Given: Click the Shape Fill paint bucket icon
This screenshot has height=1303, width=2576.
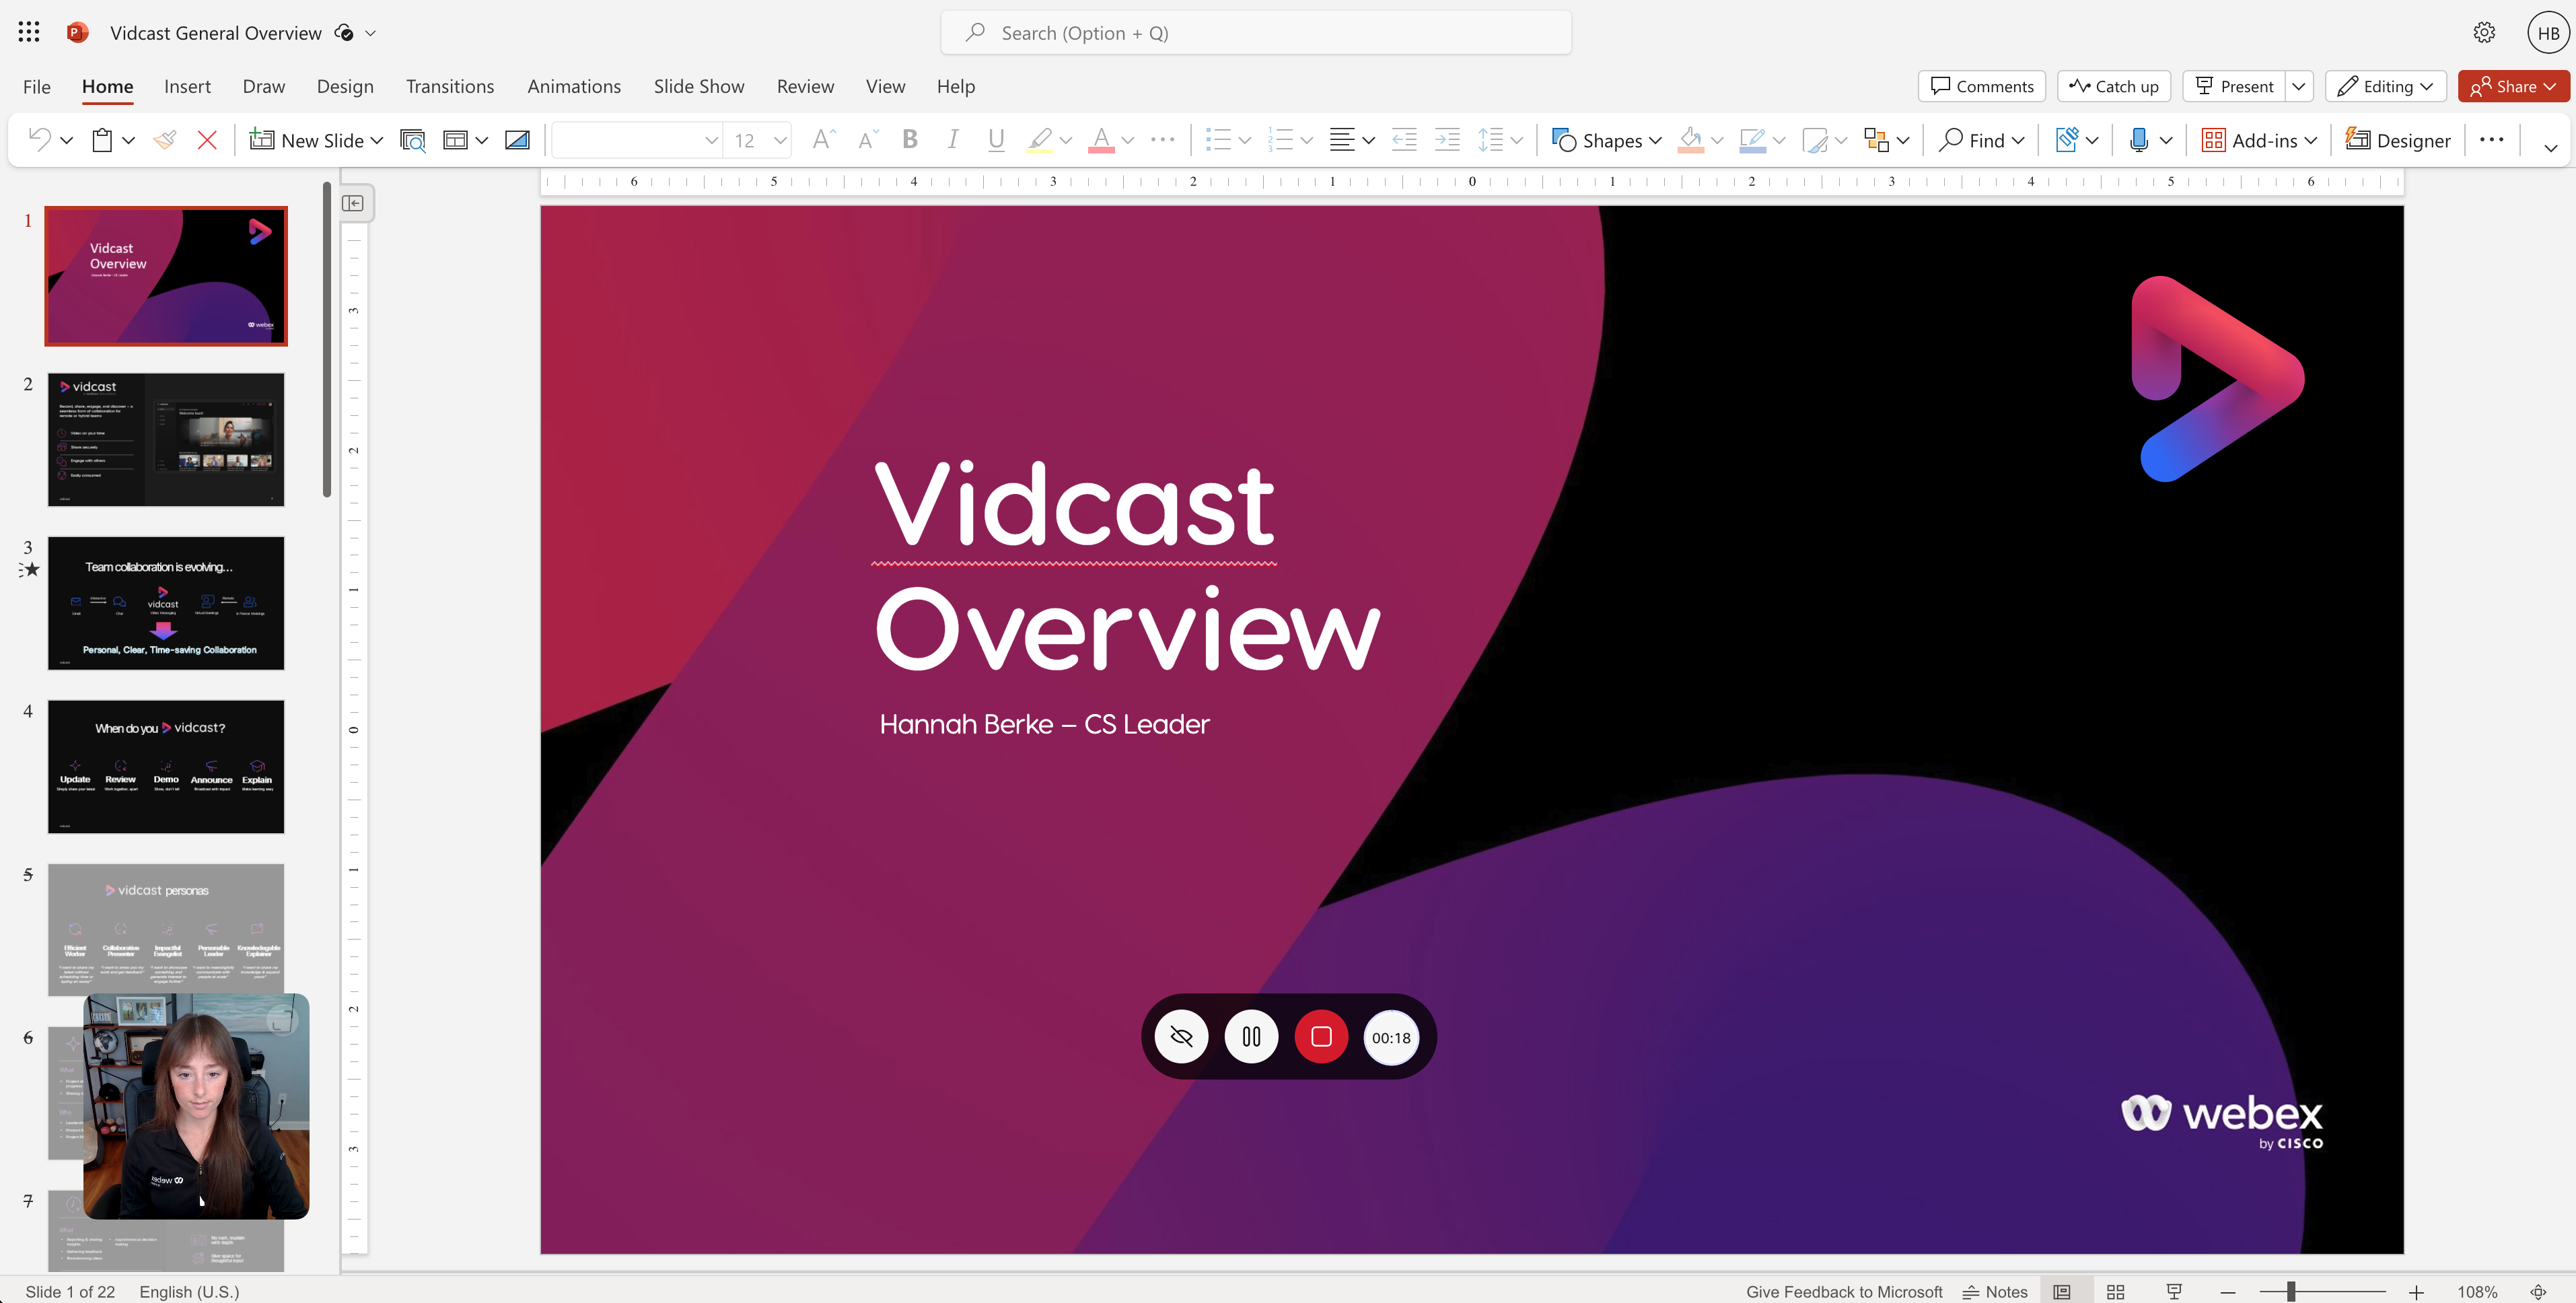Looking at the screenshot, I should click(x=1691, y=140).
